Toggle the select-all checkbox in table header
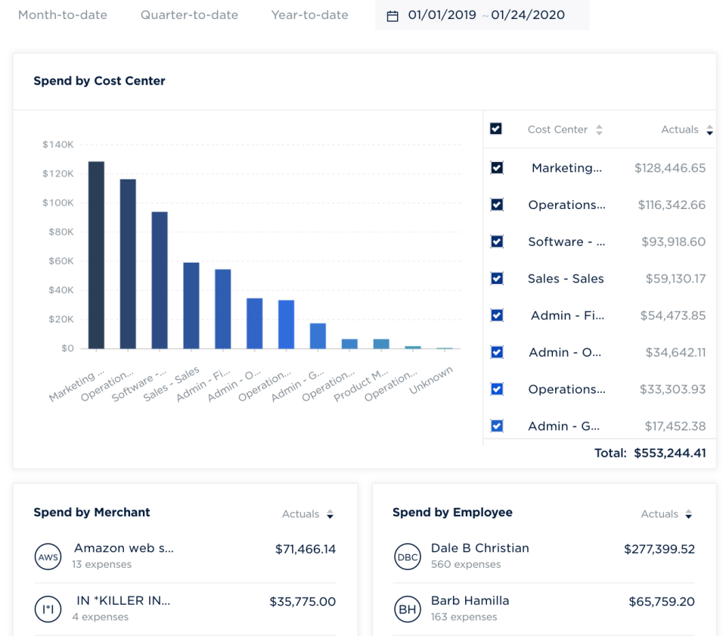Image resolution: width=726 pixels, height=636 pixels. point(496,129)
